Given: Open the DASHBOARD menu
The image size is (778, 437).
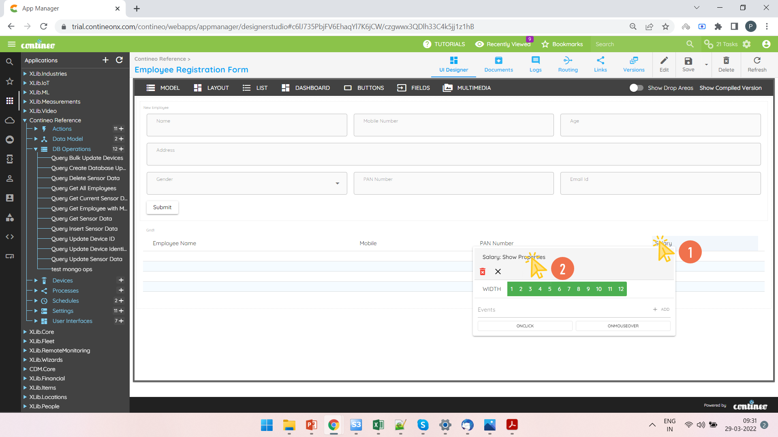Looking at the screenshot, I should click(x=306, y=88).
